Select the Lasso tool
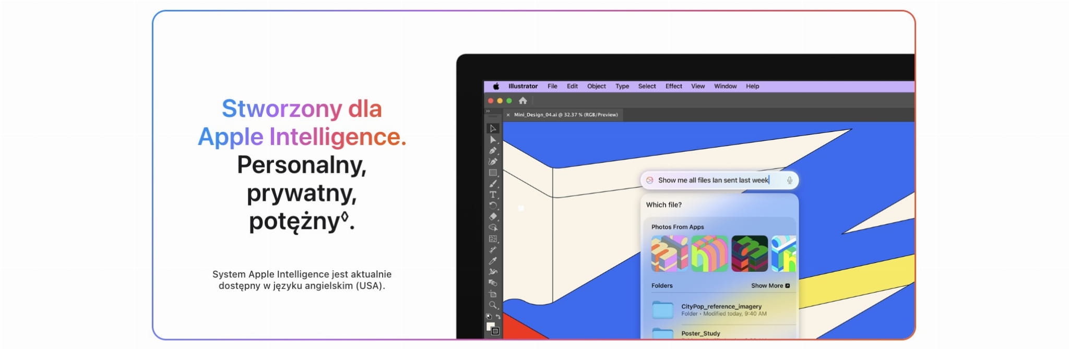This screenshot has width=1069, height=349. coord(493,227)
